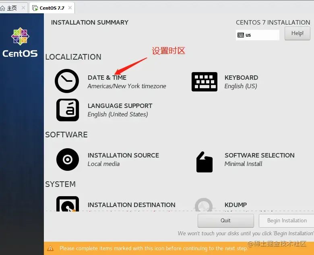Click the home icon on 主页 tab

click(2, 8)
